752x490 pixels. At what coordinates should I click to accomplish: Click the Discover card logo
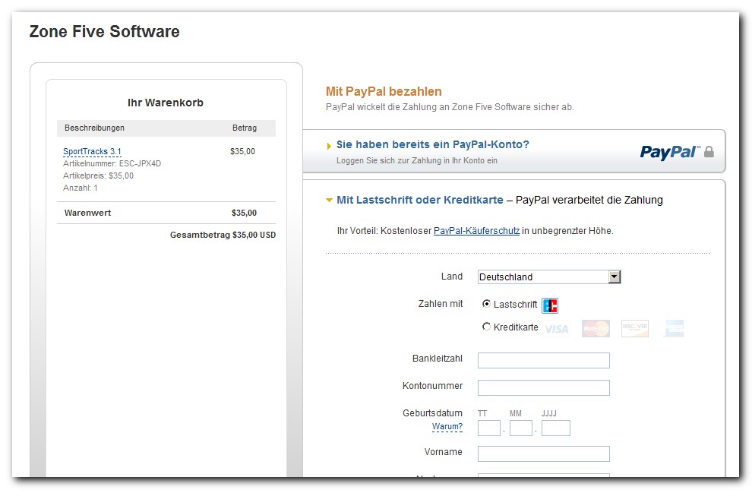[634, 328]
